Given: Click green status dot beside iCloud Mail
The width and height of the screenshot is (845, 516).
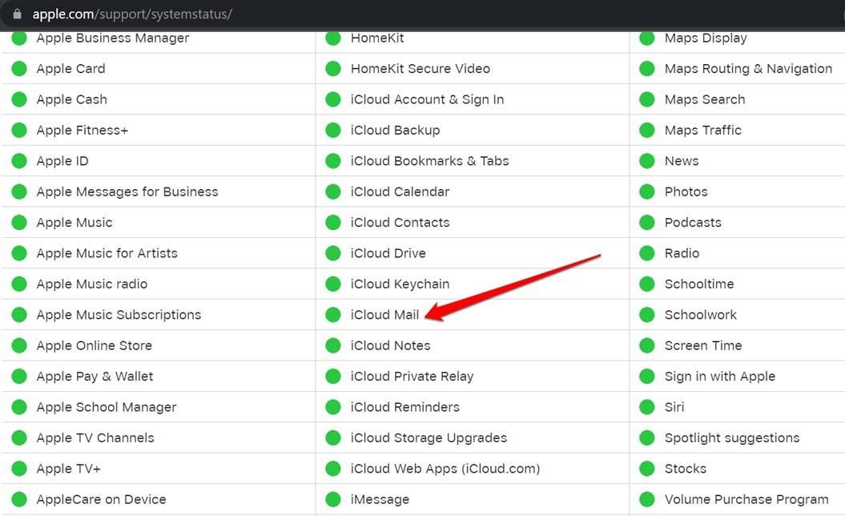Looking at the screenshot, I should 333,314.
